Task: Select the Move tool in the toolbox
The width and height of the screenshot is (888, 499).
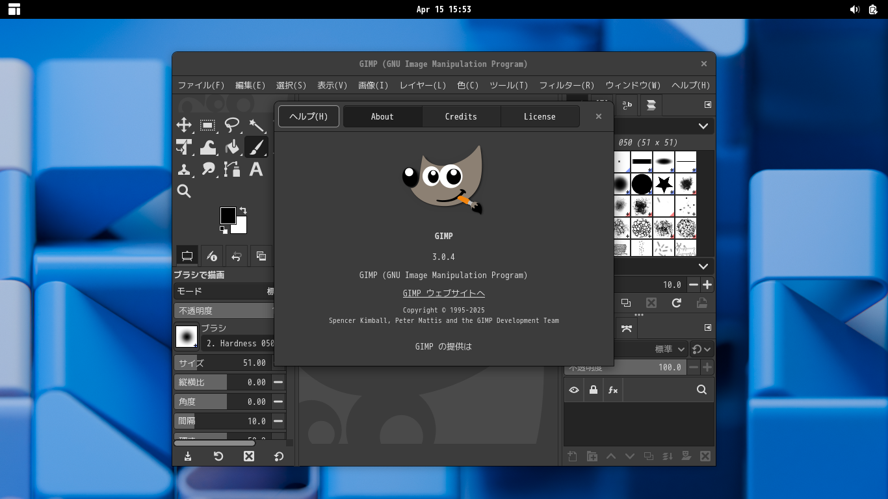Action: click(x=184, y=125)
